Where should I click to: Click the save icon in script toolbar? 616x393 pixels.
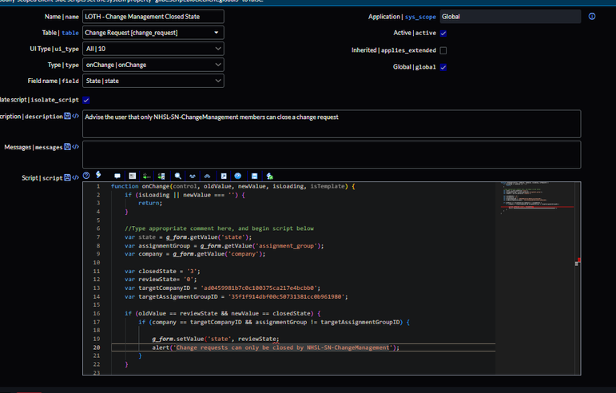pyautogui.click(x=254, y=176)
